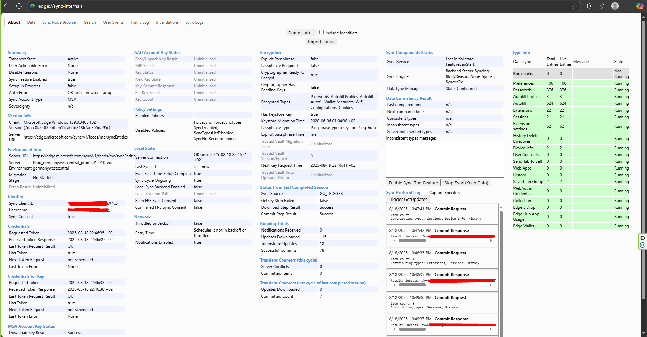647x337 pixels.
Task: Click the Edge logo icon in address bar
Action: pos(32,6)
